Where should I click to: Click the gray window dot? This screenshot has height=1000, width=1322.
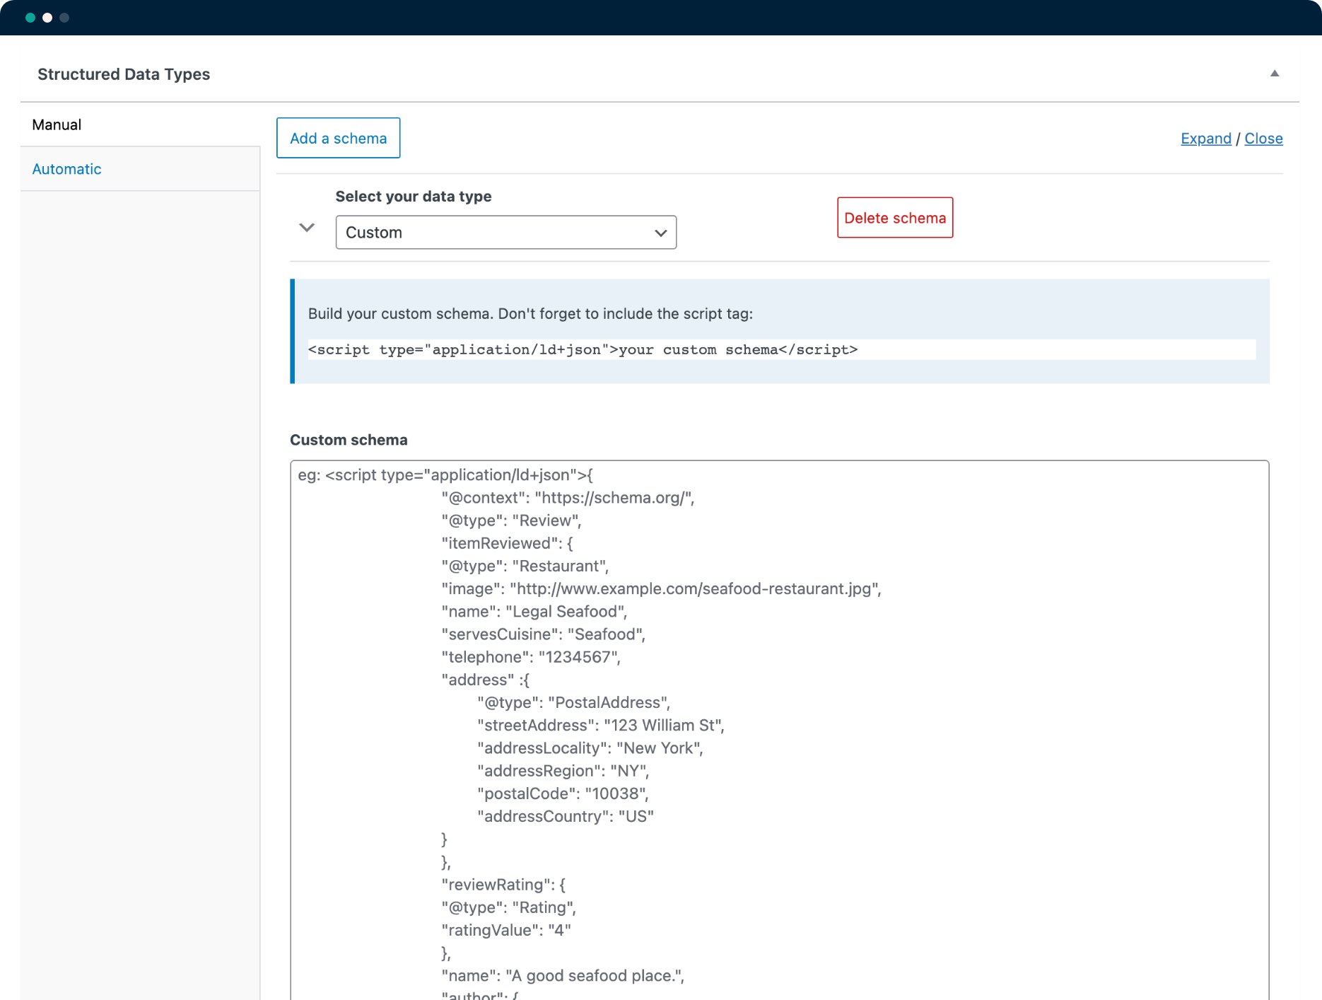(64, 18)
